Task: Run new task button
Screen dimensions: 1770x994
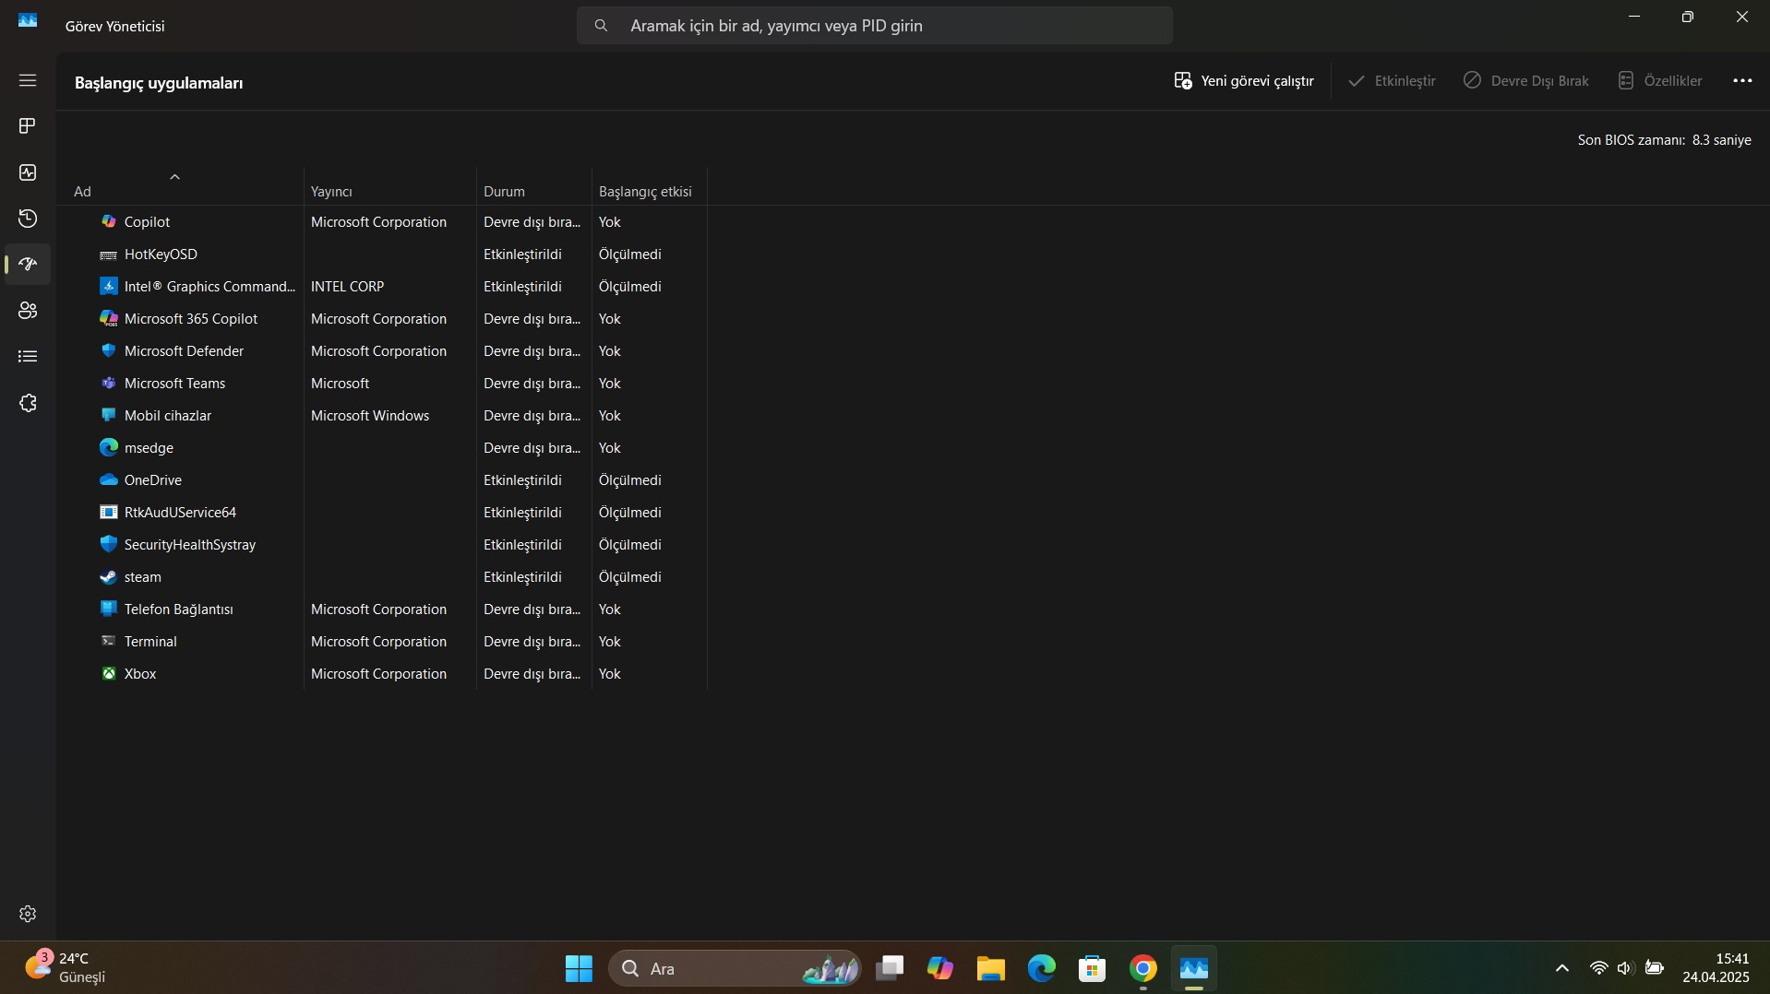Action: tap(1244, 81)
